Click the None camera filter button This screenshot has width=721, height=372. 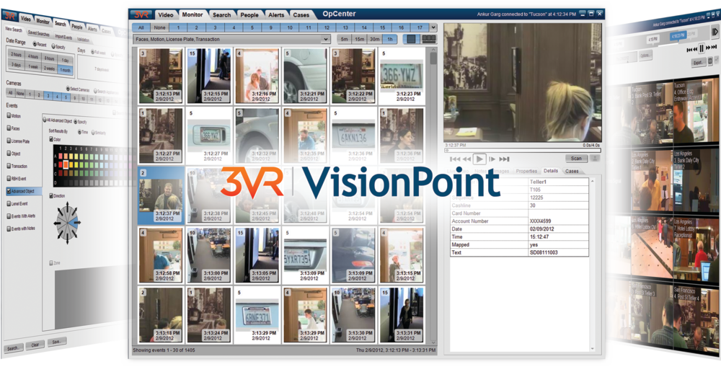coord(159,27)
